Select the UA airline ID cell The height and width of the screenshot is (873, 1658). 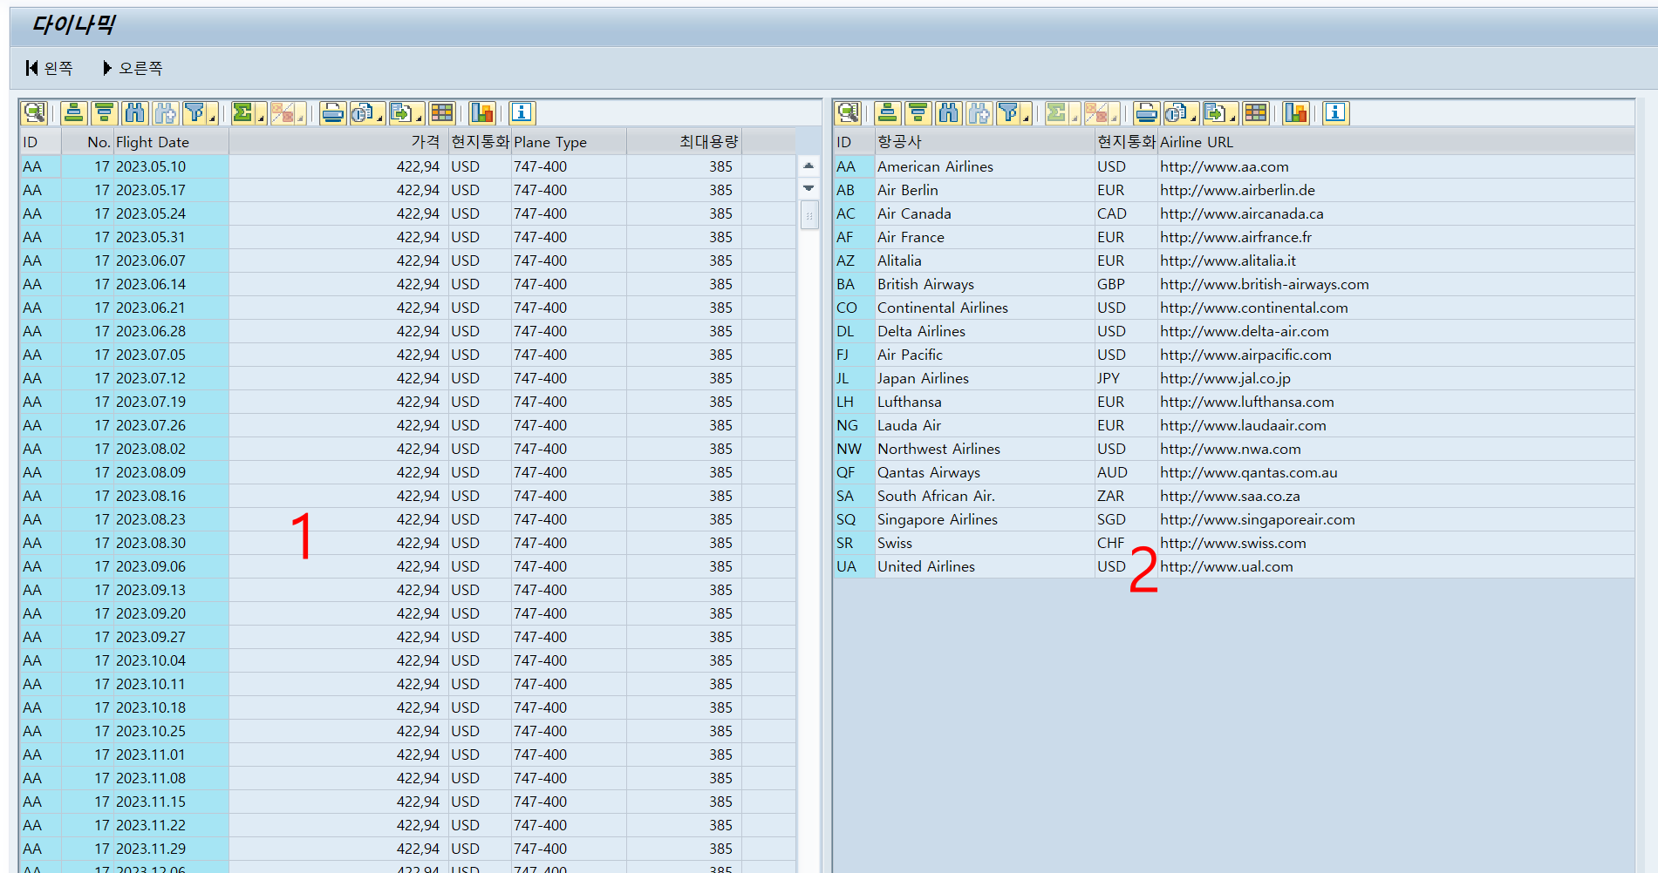[854, 566]
